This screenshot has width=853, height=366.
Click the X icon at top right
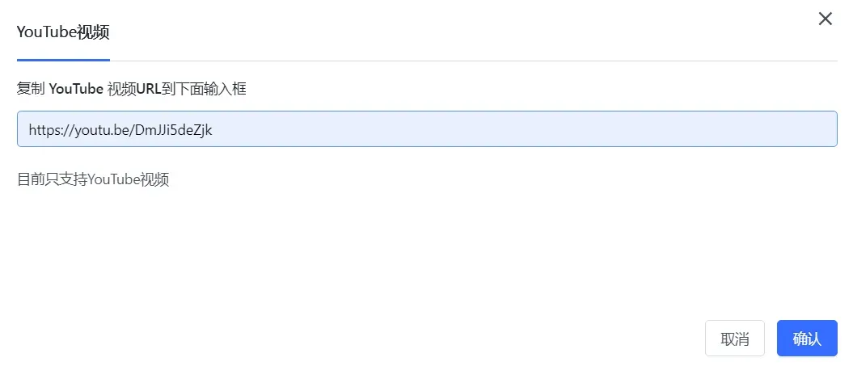[825, 19]
